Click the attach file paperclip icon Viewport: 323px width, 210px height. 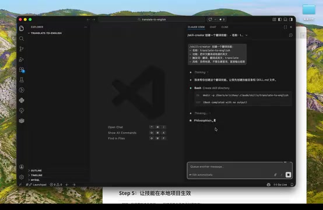275,175
